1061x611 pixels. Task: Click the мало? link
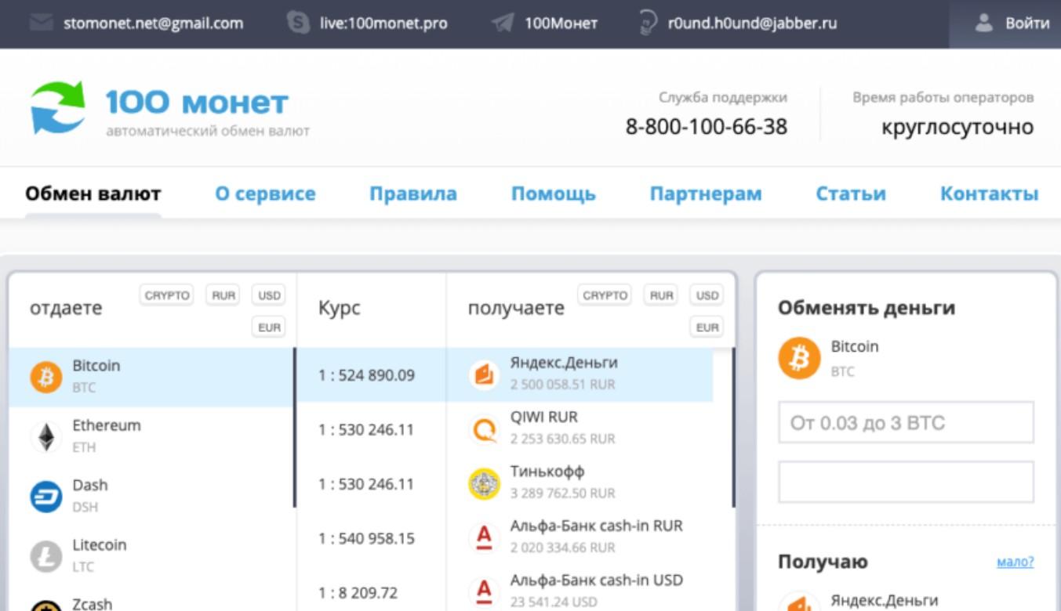tap(1016, 562)
